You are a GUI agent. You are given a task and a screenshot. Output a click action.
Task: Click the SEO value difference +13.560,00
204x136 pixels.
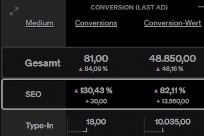click(173, 101)
